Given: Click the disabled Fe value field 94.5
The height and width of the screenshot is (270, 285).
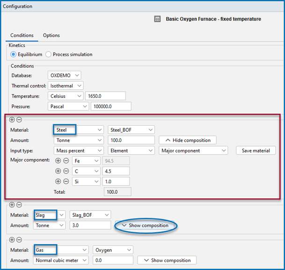Looking at the screenshot, I should point(116,161).
